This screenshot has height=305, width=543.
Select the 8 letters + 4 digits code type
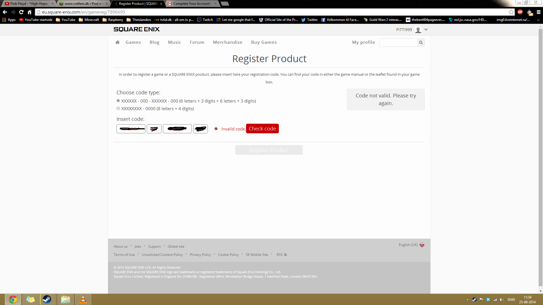(x=118, y=108)
